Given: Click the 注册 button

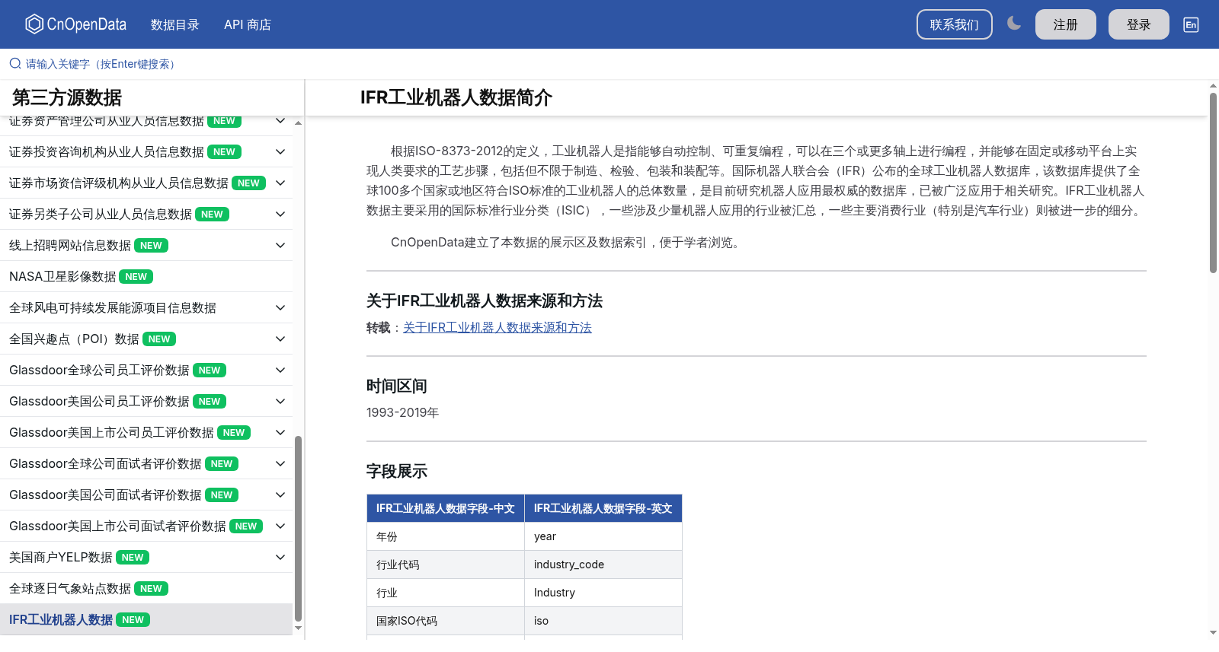Looking at the screenshot, I should (x=1066, y=24).
